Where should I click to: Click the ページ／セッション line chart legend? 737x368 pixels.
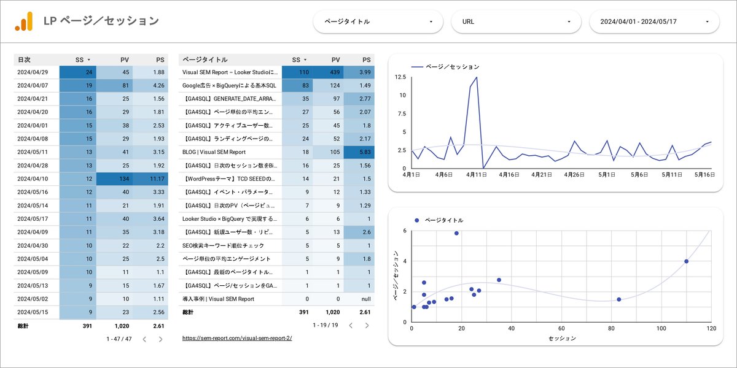(x=445, y=66)
